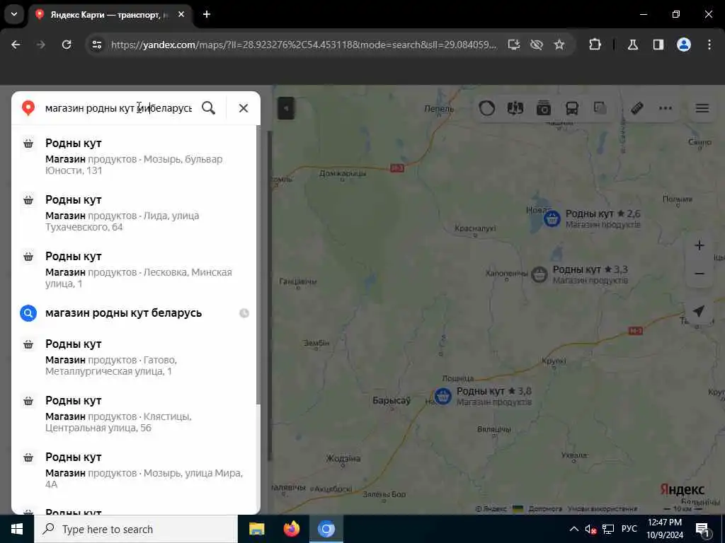Click blue search icon of recent query
Viewport: 725px width, 543px height.
[x=28, y=313]
